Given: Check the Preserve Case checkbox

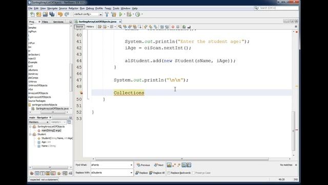Looking at the screenshot, I should coord(193,173).
